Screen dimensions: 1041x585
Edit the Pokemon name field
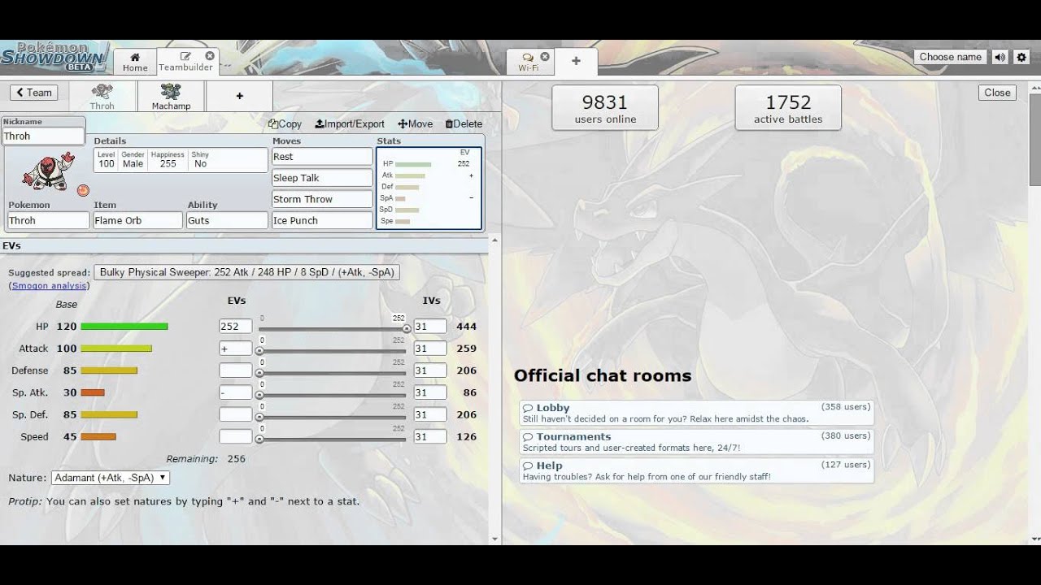[x=48, y=220]
